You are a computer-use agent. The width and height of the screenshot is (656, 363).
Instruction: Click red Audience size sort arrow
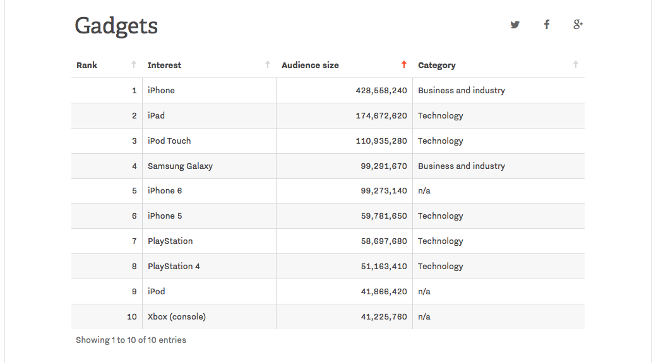point(404,65)
